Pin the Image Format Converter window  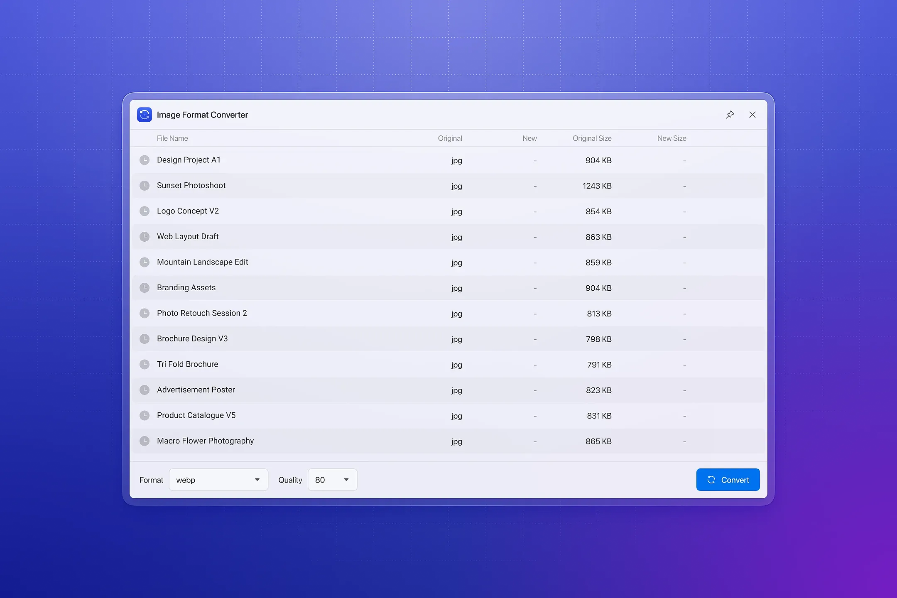730,115
